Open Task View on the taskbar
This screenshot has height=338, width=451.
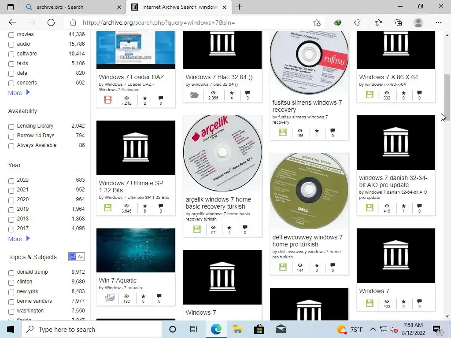coord(194,329)
